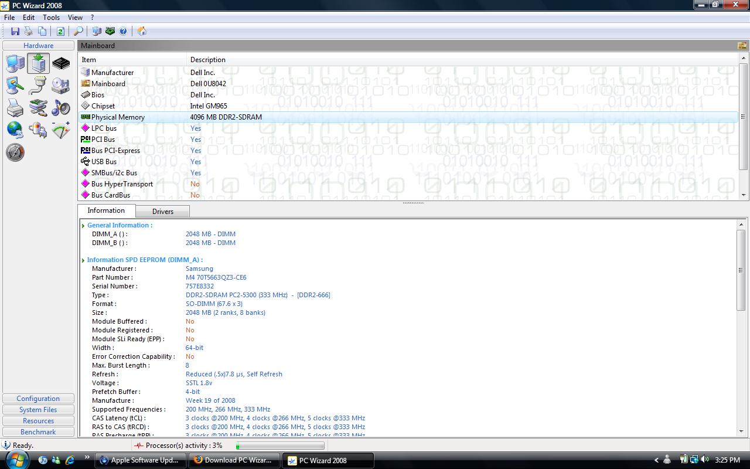Image resolution: width=750 pixels, height=469 pixels.
Task: Open Apple Software Update taskbar button
Action: [x=141, y=460]
